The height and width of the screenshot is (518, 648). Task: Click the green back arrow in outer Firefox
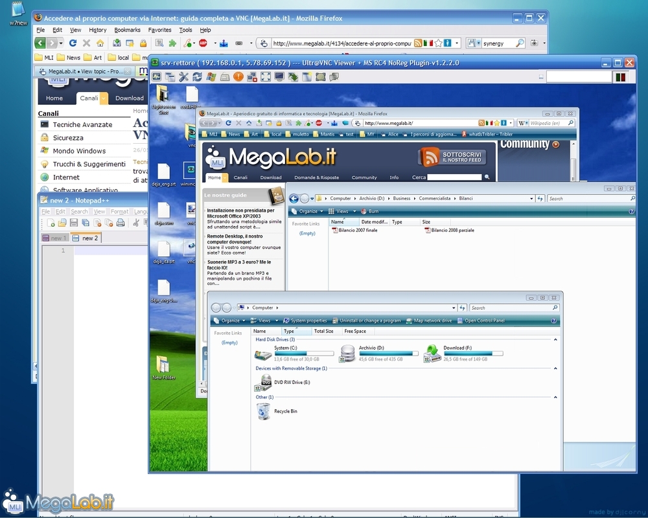click(40, 43)
